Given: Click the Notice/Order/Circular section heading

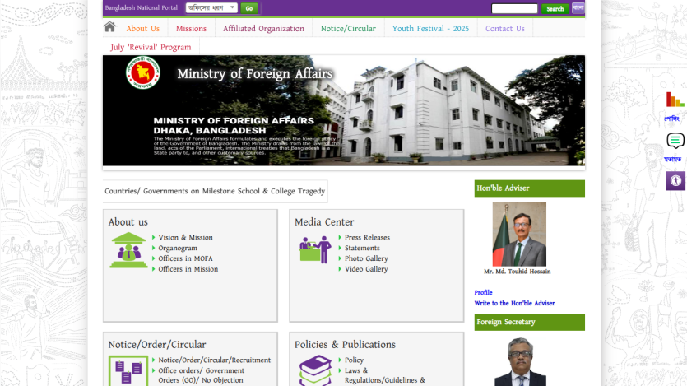Looking at the screenshot, I should click(x=157, y=345).
